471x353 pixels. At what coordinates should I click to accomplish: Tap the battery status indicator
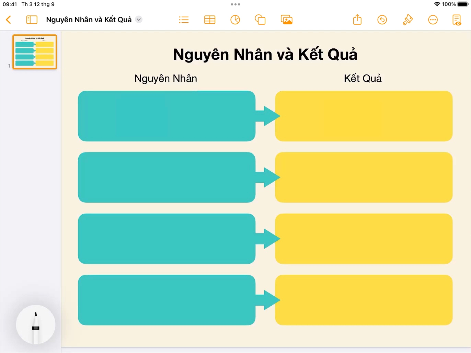(463, 4)
